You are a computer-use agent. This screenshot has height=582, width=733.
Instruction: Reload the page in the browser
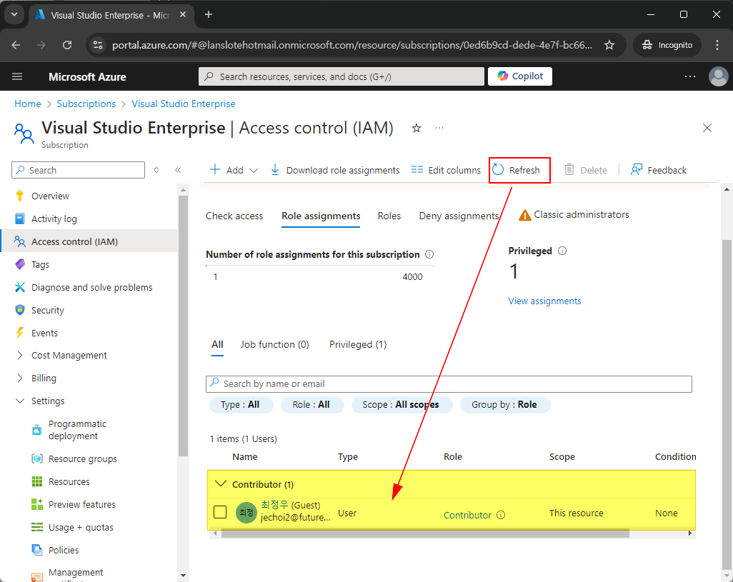(x=67, y=45)
